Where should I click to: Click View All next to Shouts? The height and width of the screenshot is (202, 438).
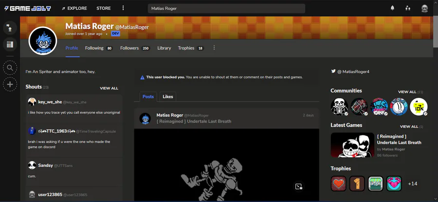click(109, 88)
